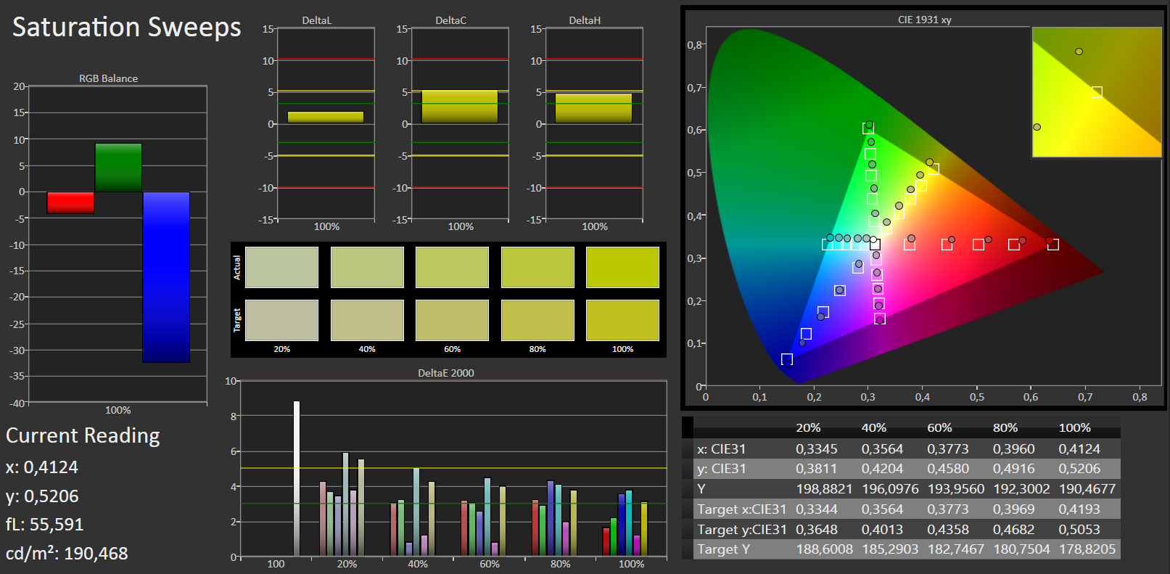
Task: Select the y: CIE31 row label
Action: pyautogui.click(x=722, y=469)
